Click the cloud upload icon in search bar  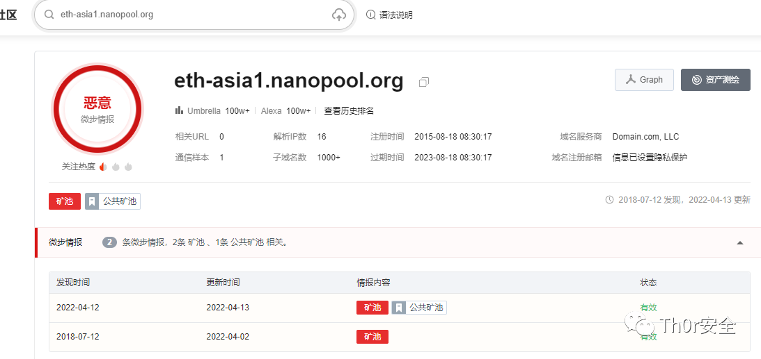(339, 15)
